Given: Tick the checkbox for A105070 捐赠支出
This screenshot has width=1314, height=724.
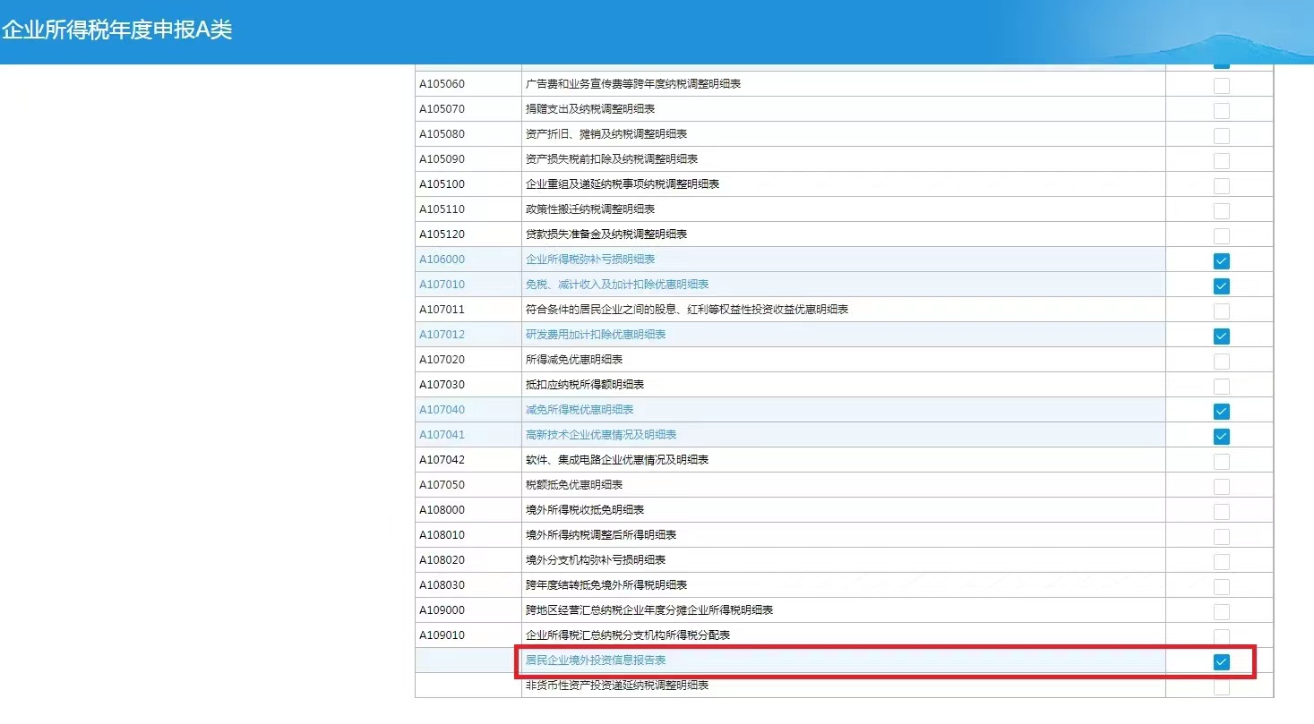Looking at the screenshot, I should click(1221, 111).
